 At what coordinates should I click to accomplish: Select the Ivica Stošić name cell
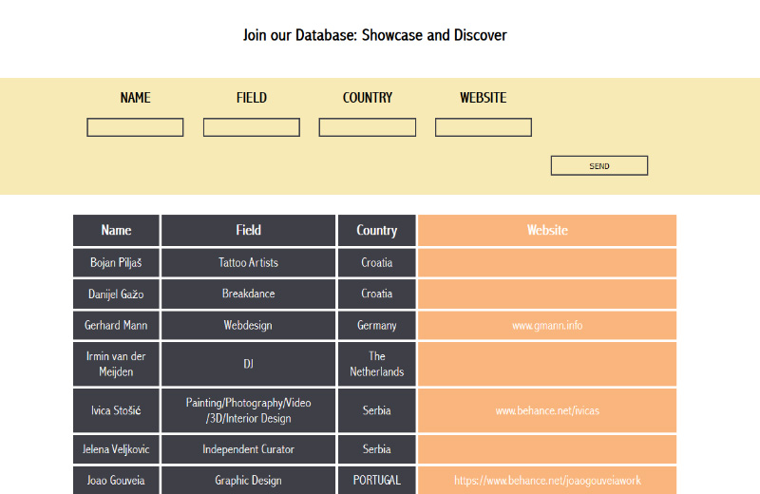click(116, 410)
